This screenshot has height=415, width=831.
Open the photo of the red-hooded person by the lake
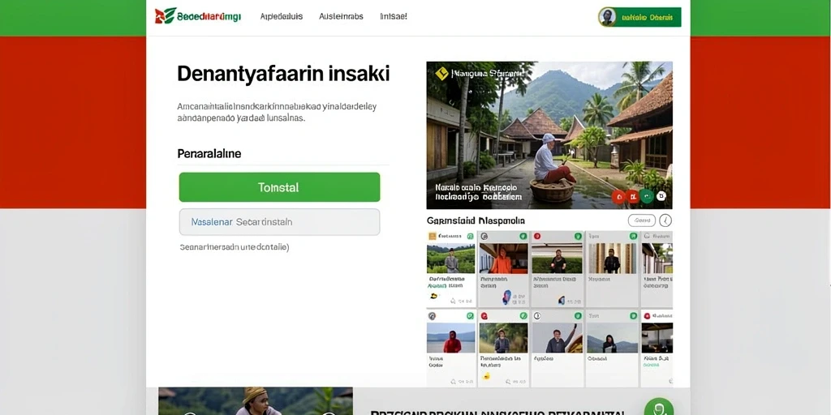[x=451, y=338]
